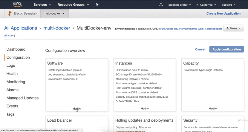This screenshot has width=248, height=132.
Task: Open the multi-docker application dropdown
Action: (x=54, y=13)
